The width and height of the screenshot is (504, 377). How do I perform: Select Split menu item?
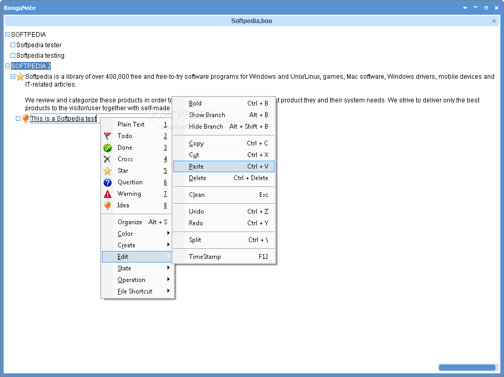tap(224, 240)
